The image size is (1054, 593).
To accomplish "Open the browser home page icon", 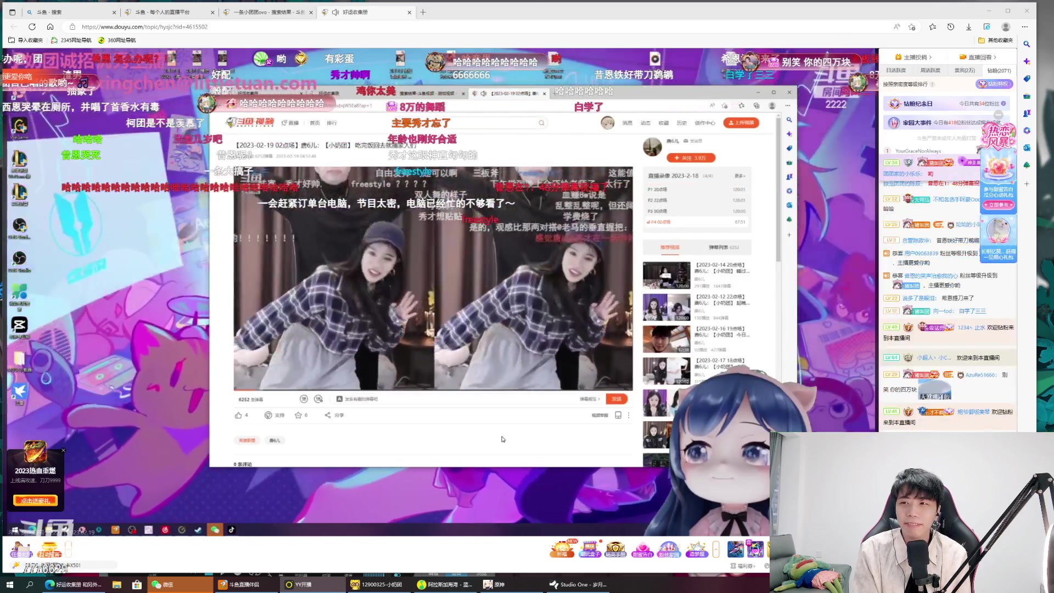I will [50, 26].
